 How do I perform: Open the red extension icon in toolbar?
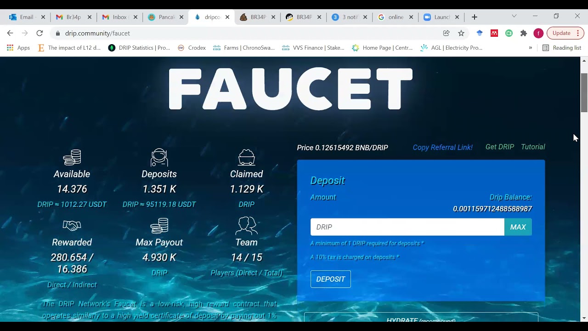click(x=494, y=33)
